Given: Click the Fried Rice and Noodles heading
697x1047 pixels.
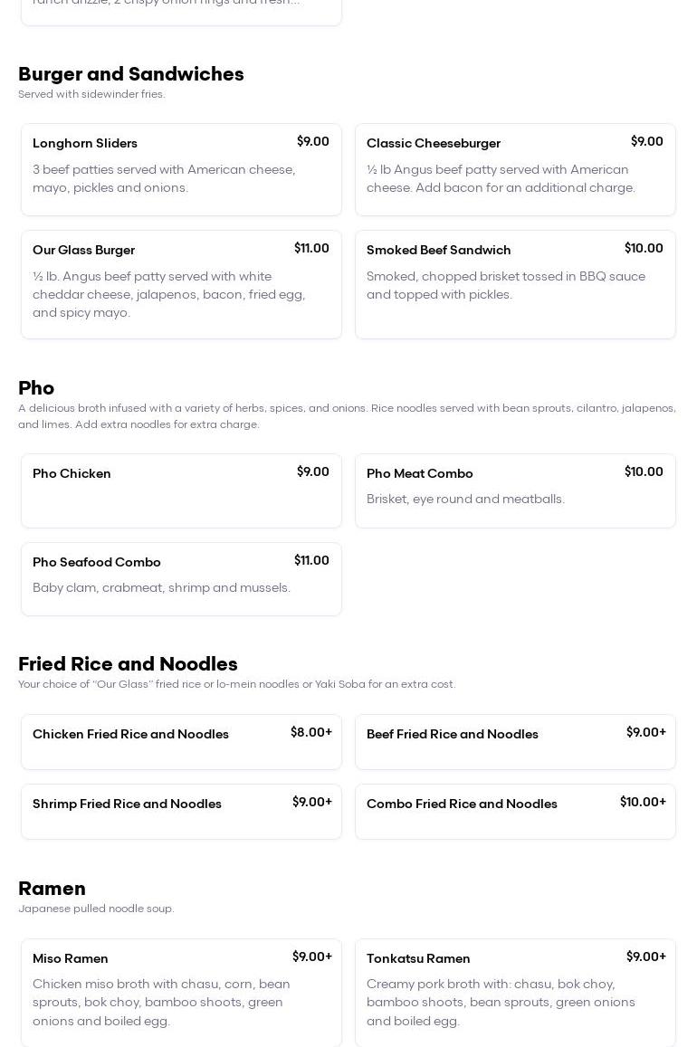Looking at the screenshot, I should pos(128,664).
